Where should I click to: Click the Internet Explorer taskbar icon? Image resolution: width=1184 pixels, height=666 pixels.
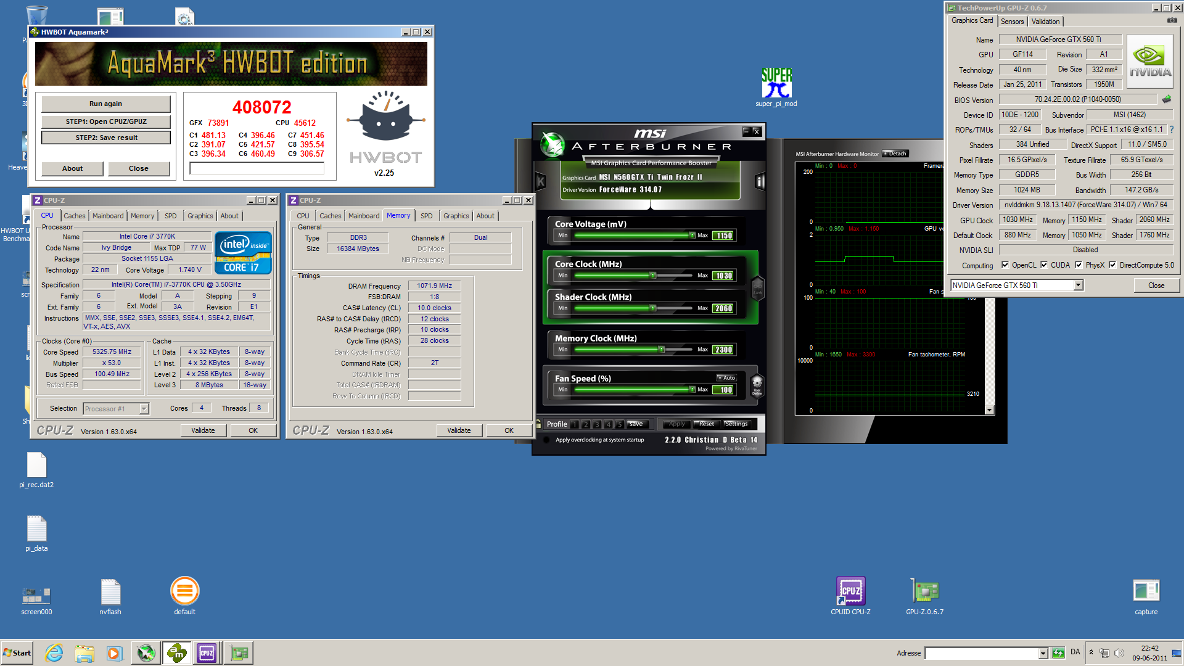coord(54,653)
